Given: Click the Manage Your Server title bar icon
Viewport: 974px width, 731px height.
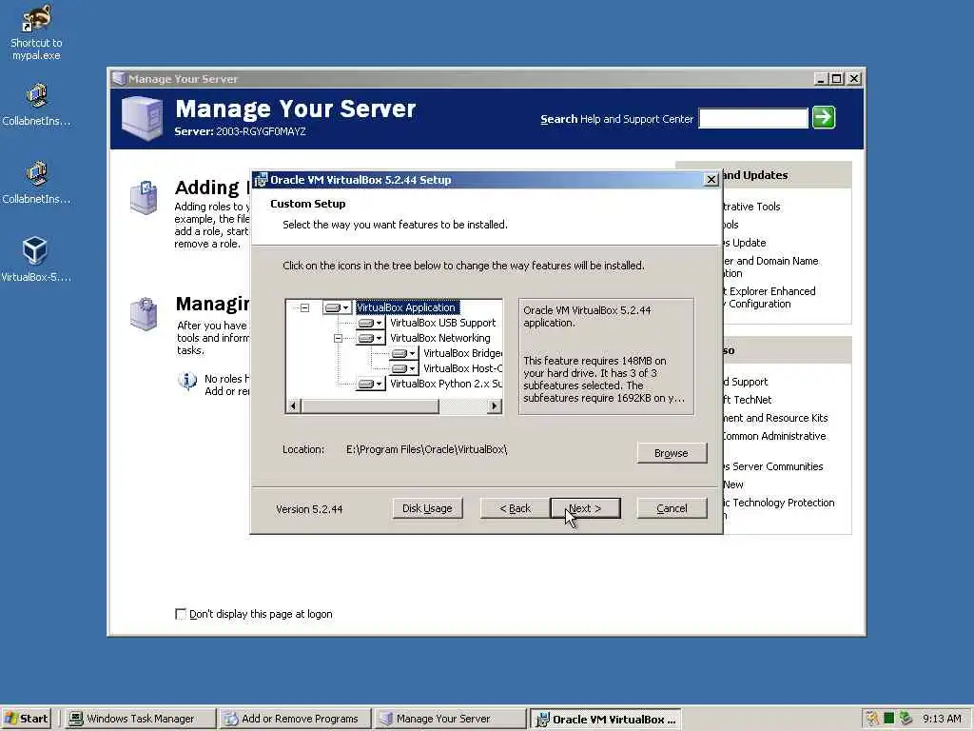Looking at the screenshot, I should tap(119, 78).
